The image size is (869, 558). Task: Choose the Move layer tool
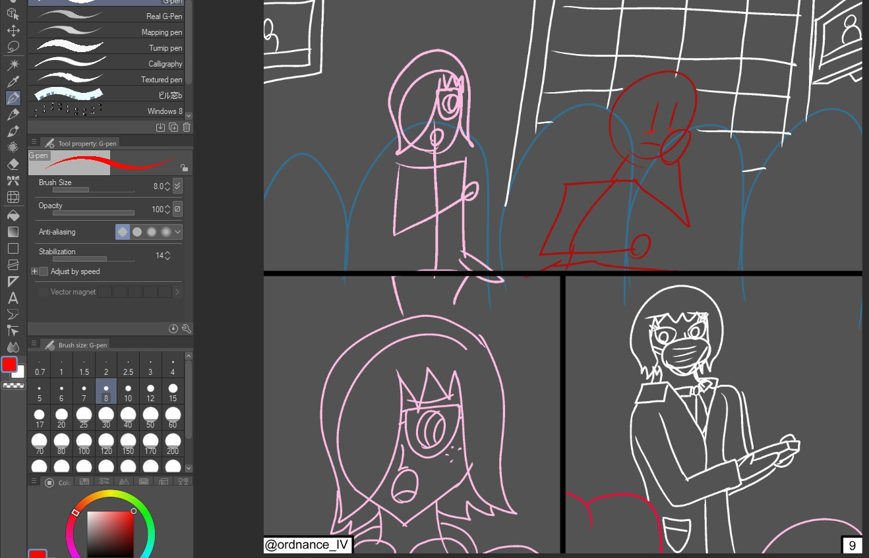point(13,30)
